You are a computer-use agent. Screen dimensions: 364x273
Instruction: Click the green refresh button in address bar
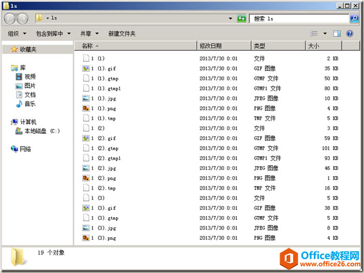tap(241, 19)
